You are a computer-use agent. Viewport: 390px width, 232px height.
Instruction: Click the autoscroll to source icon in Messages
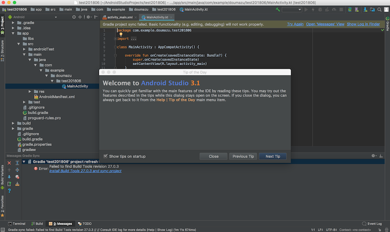(x=17, y=184)
